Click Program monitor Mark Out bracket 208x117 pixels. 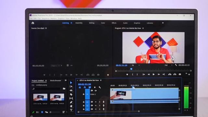coord(137,74)
